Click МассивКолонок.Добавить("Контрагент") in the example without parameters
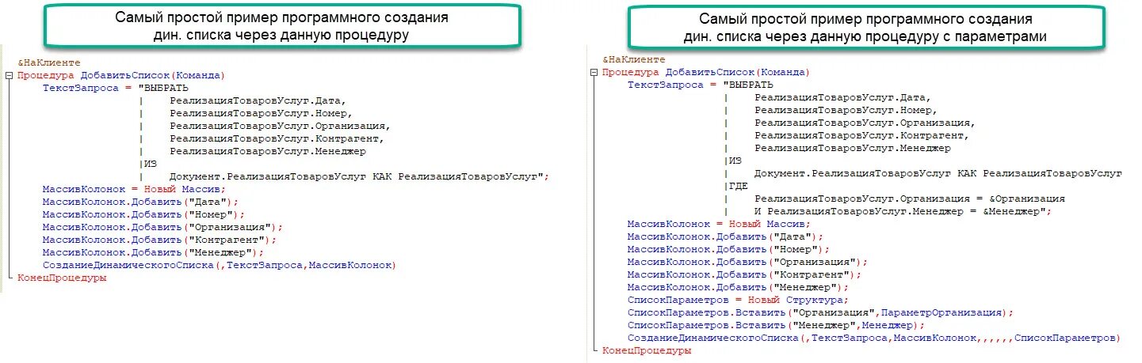This screenshot has height=363, width=1142. [159, 240]
